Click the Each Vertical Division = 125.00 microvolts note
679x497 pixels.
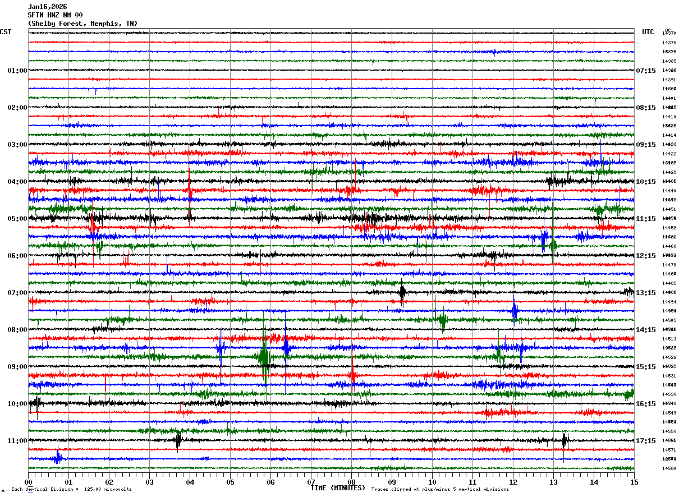(x=71, y=489)
